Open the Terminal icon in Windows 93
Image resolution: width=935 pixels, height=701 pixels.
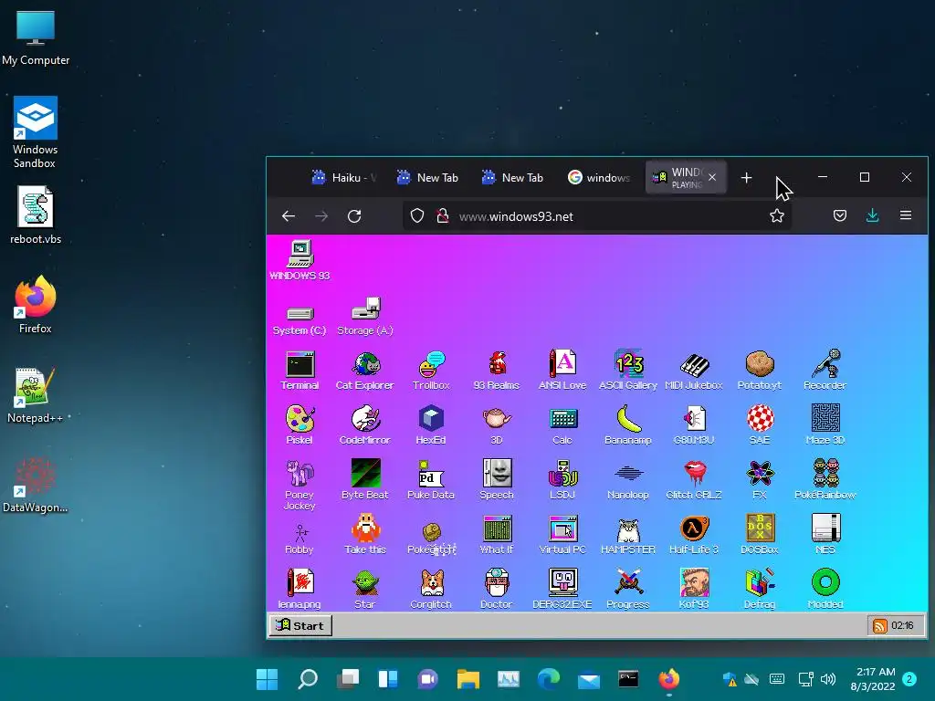[299, 371]
